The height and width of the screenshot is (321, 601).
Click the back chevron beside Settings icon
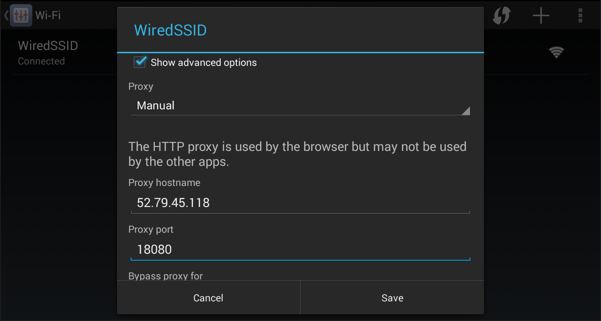coord(6,15)
